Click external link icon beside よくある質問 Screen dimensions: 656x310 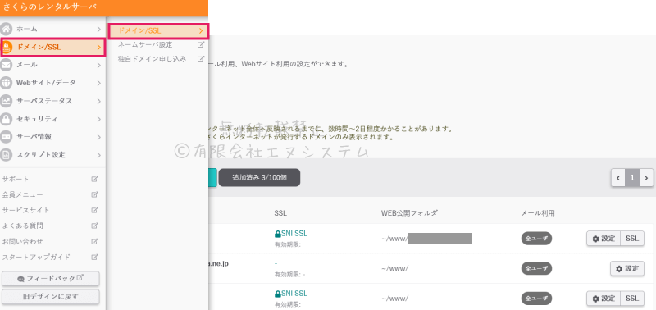click(x=95, y=226)
